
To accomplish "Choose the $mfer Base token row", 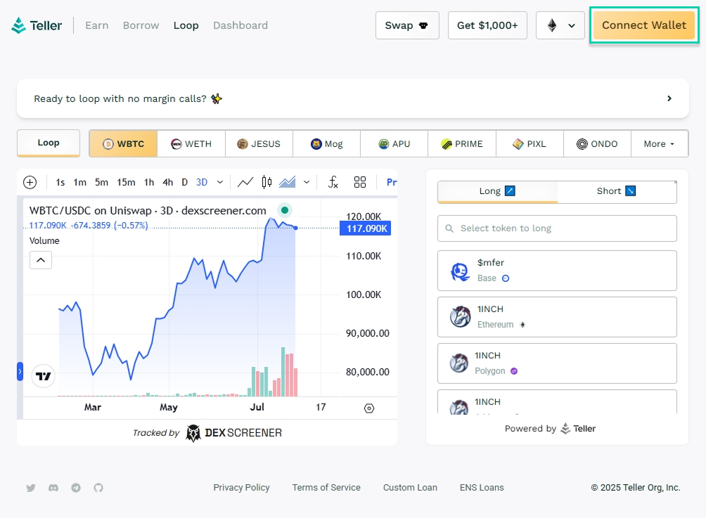I will click(x=557, y=271).
